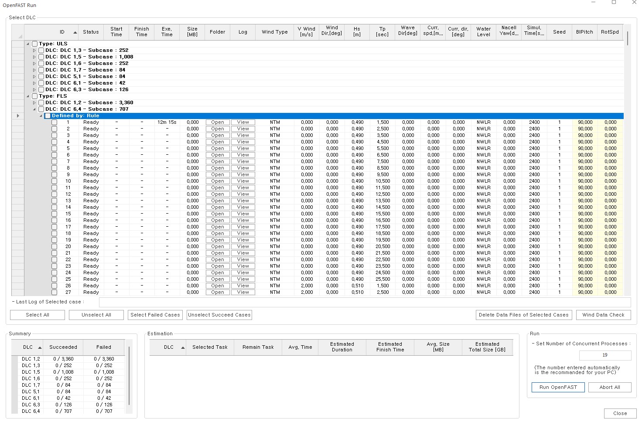The width and height of the screenshot is (642, 422).
Task: Tick the checkbox for case ID 12
Action: pyautogui.click(x=55, y=194)
